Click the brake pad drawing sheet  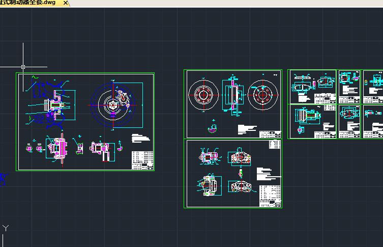(312, 87)
